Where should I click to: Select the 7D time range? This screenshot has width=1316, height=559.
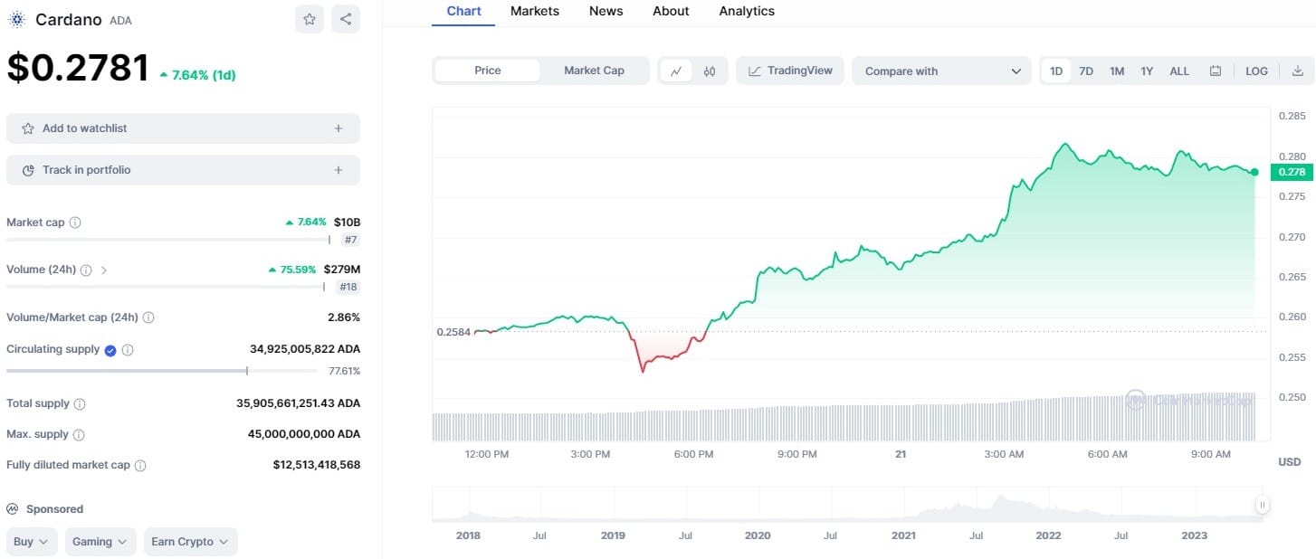1086,71
